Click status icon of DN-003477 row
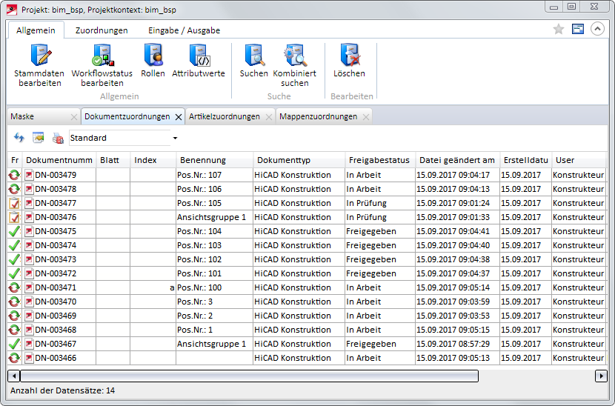The image size is (615, 406). point(14,203)
